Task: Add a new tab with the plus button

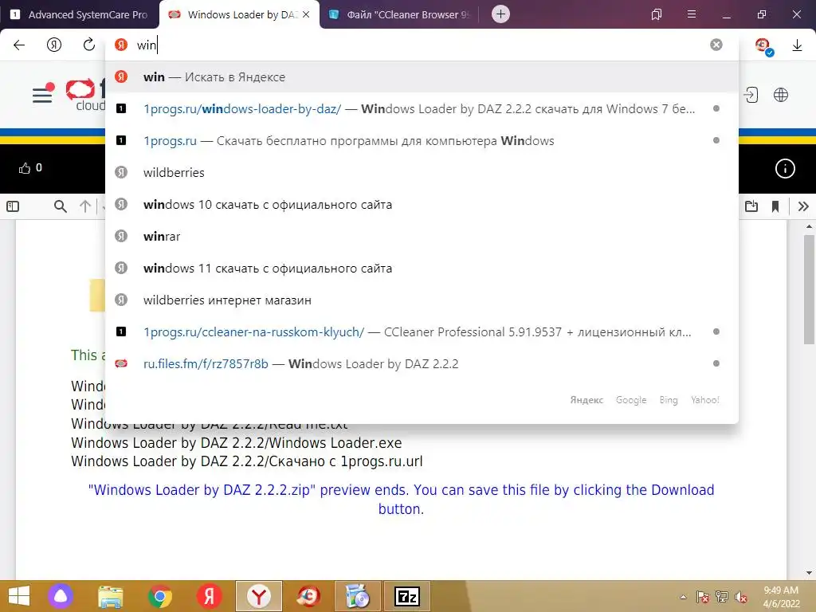Action: 500,14
